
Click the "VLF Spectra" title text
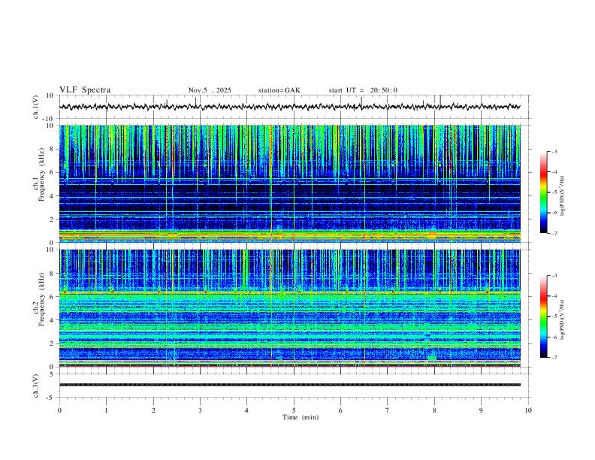coord(85,90)
